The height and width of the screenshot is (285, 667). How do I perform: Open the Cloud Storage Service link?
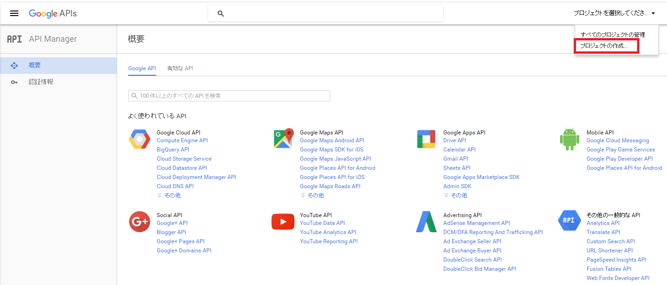pyautogui.click(x=184, y=159)
